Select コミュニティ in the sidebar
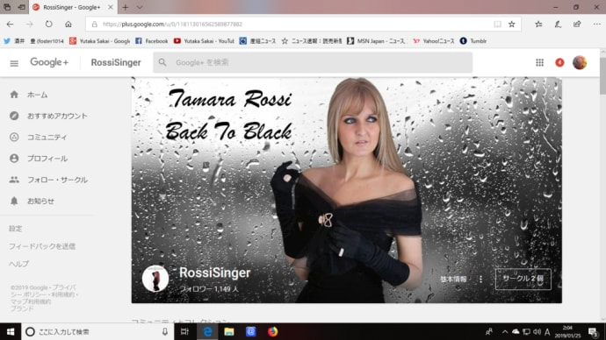 47,138
